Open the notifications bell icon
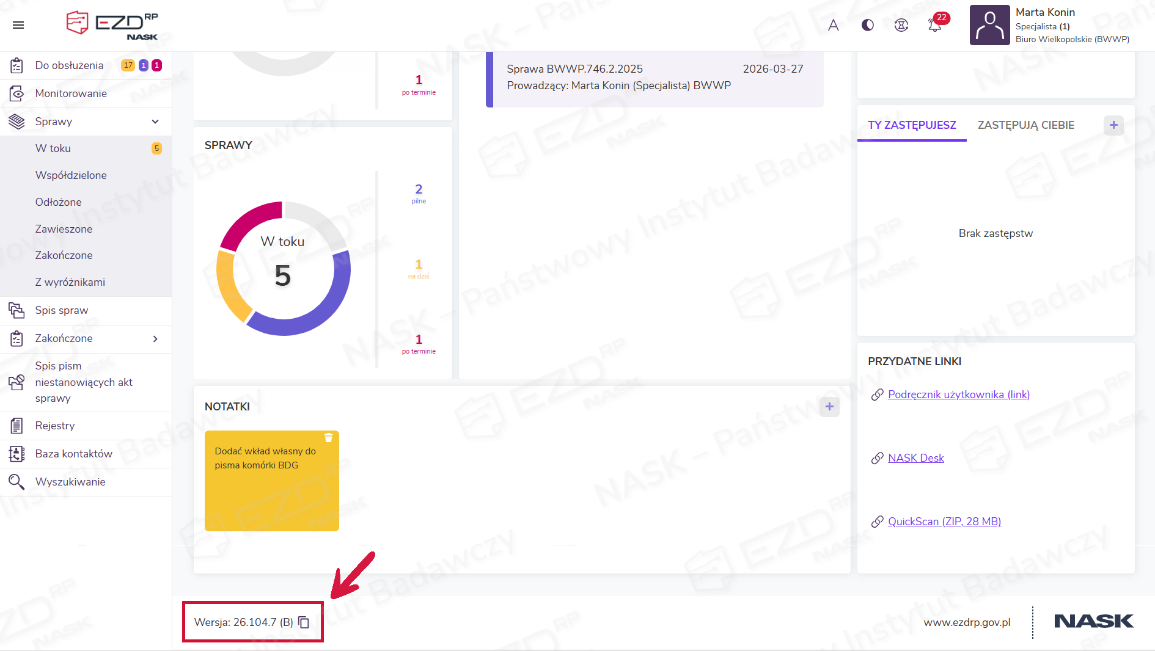This screenshot has width=1155, height=651. 934,25
